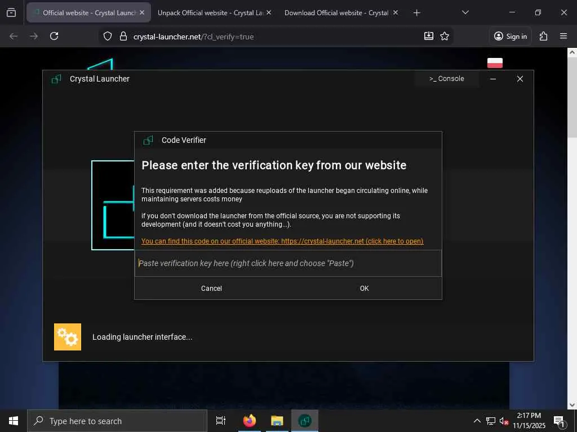Click the address bar URL
The width and height of the screenshot is (577, 432).
coord(194,37)
